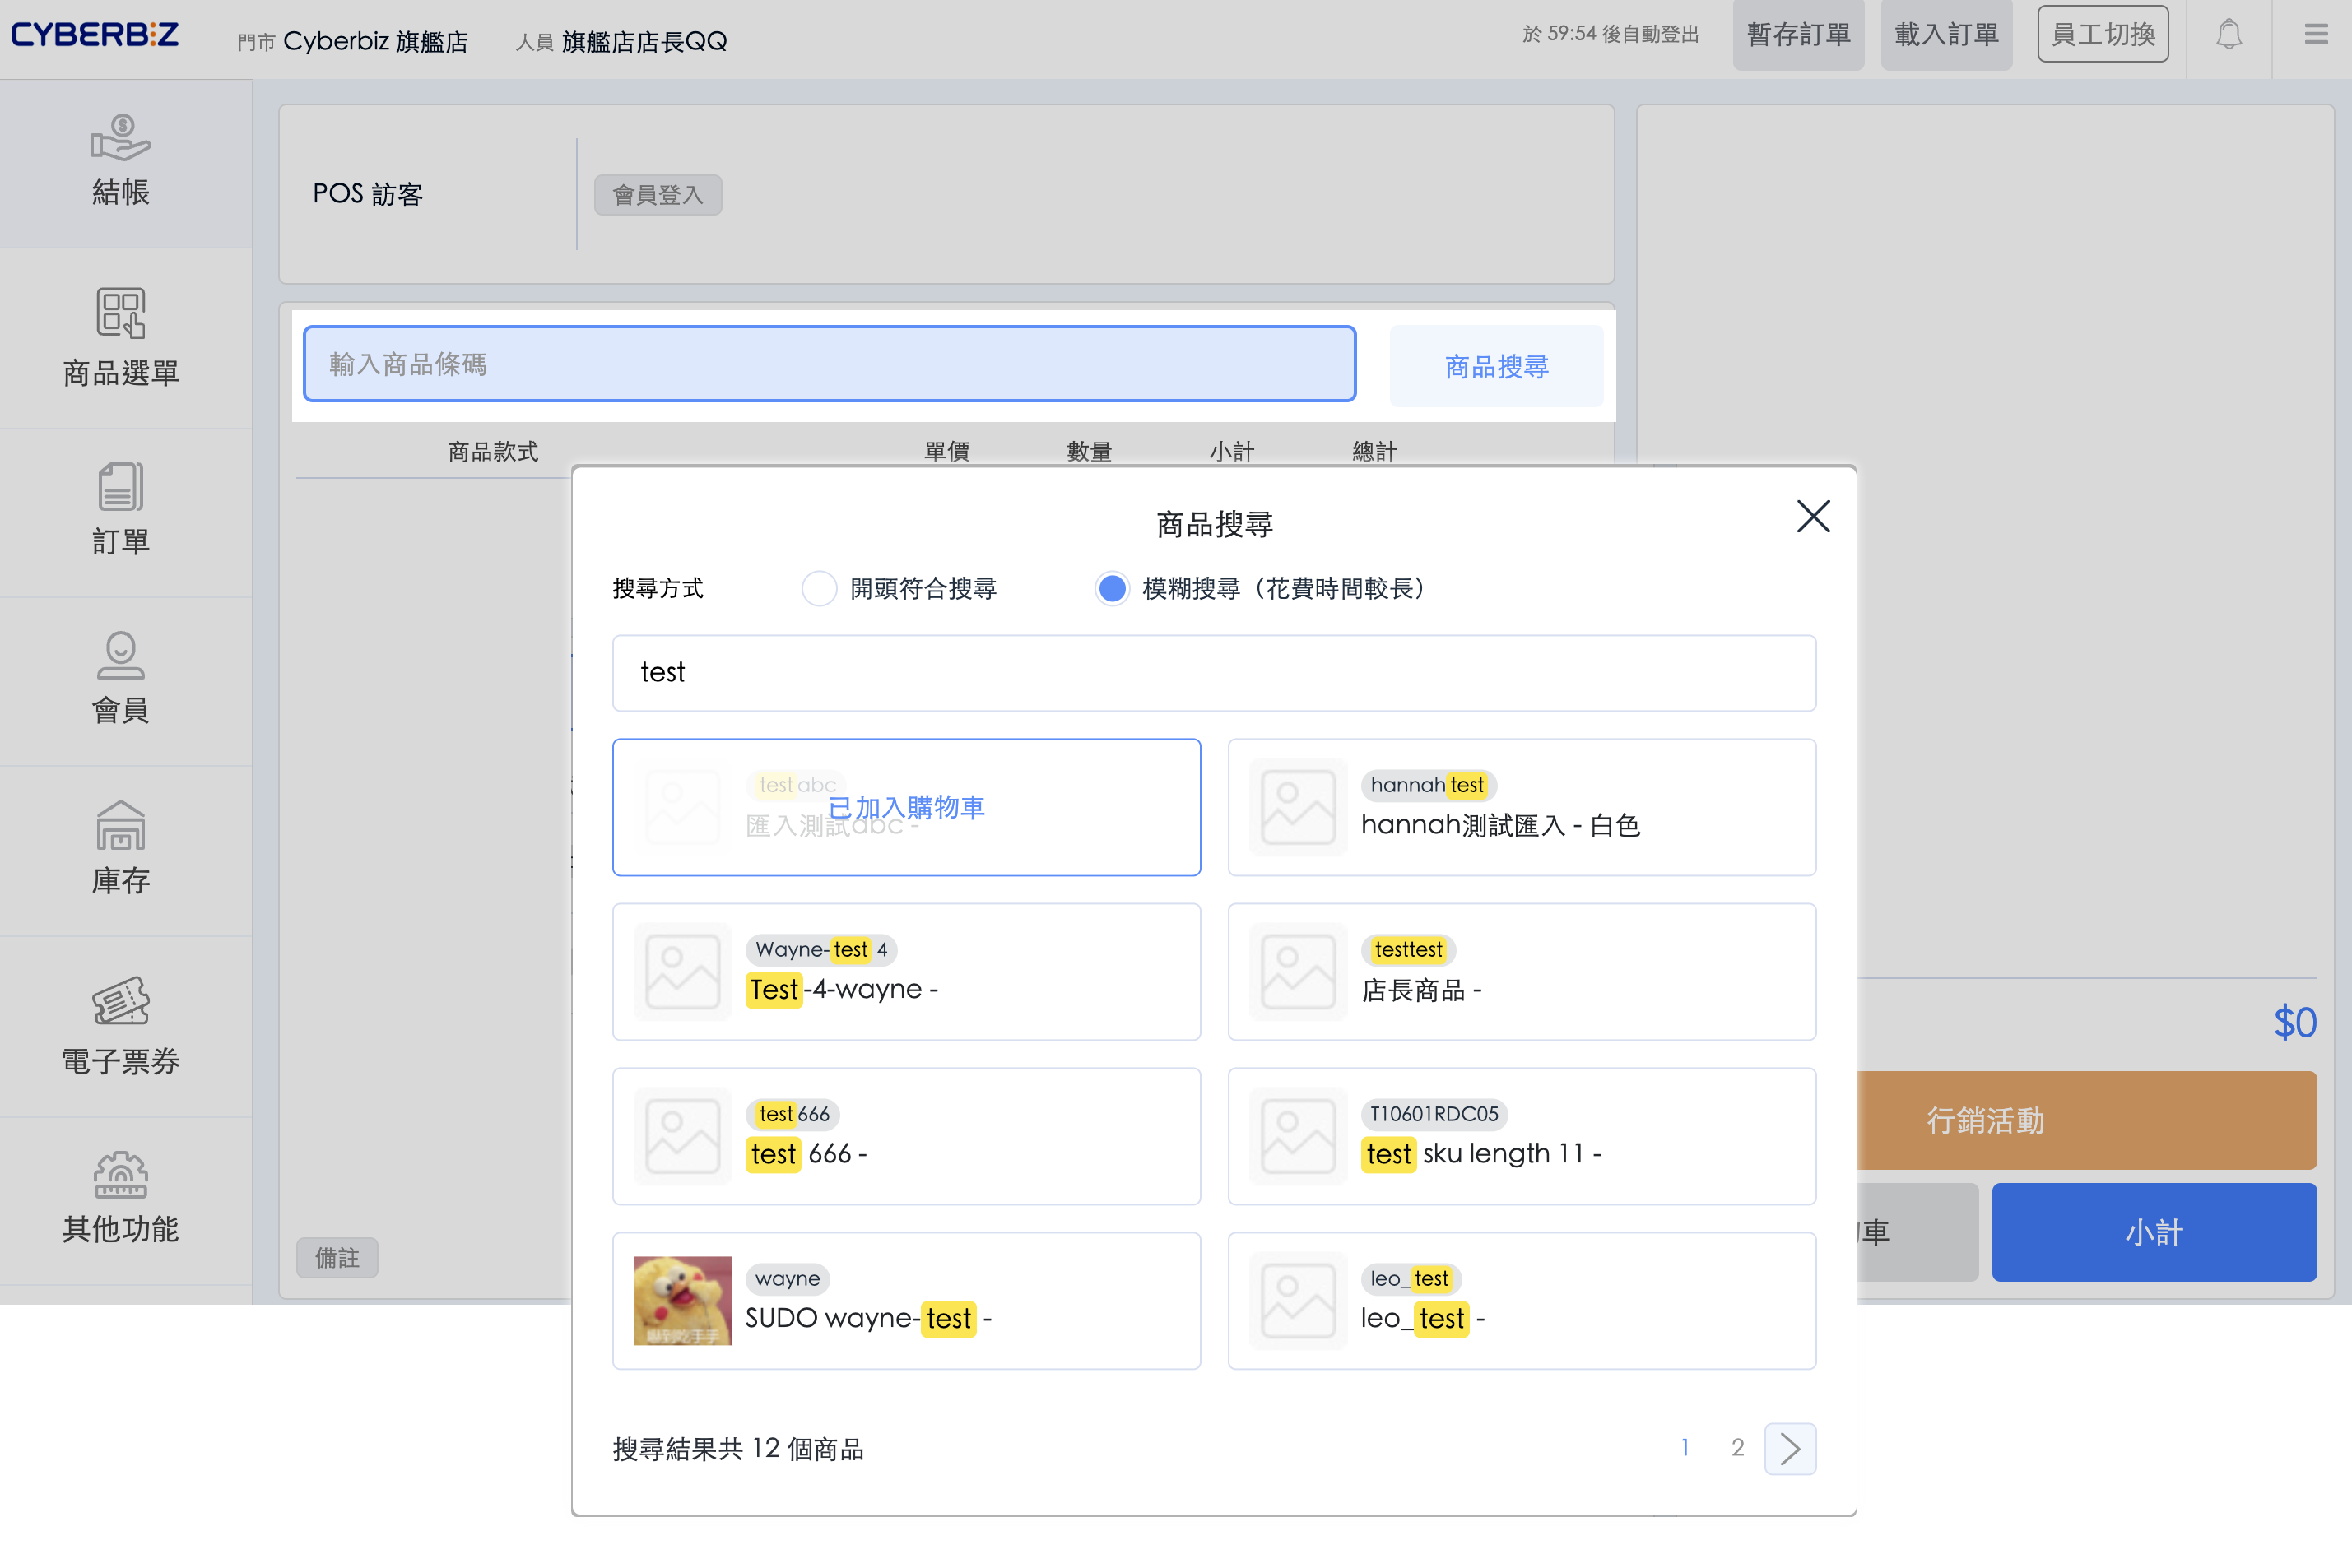Choose the hannah測試匯入 - 白色 product
Viewport: 2352px width, 1568px height.
[x=1521, y=808]
